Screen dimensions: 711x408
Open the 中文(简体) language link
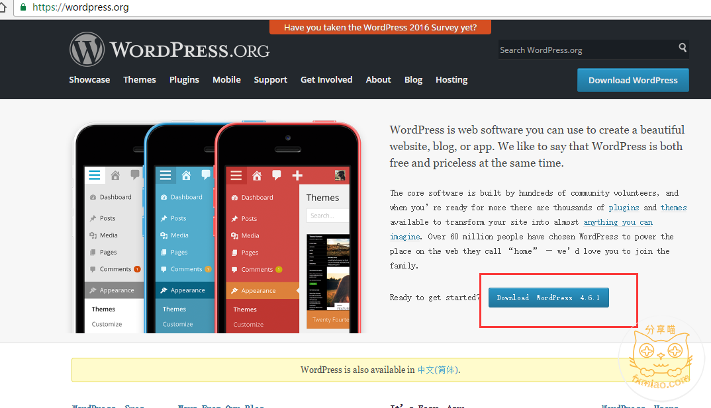pyautogui.click(x=438, y=370)
